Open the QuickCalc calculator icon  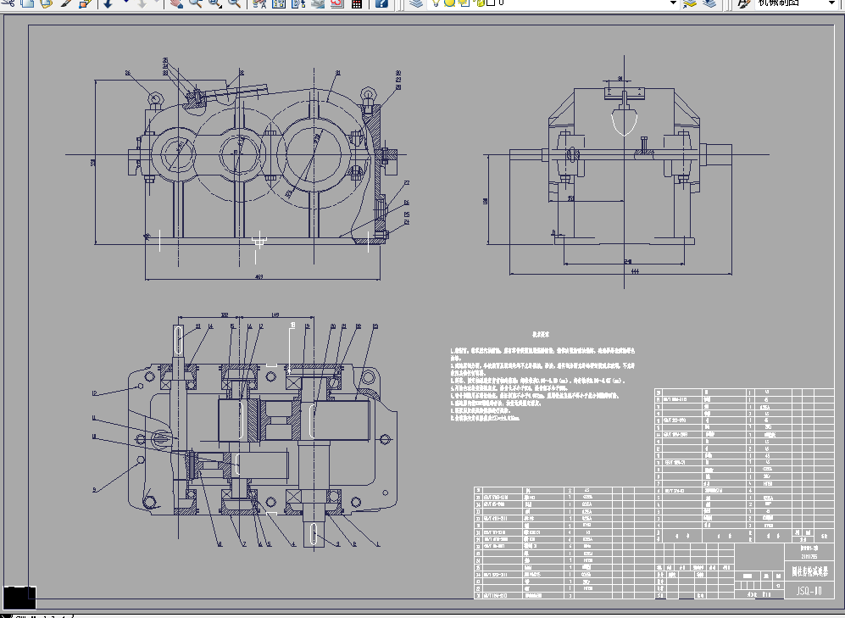(x=357, y=3)
